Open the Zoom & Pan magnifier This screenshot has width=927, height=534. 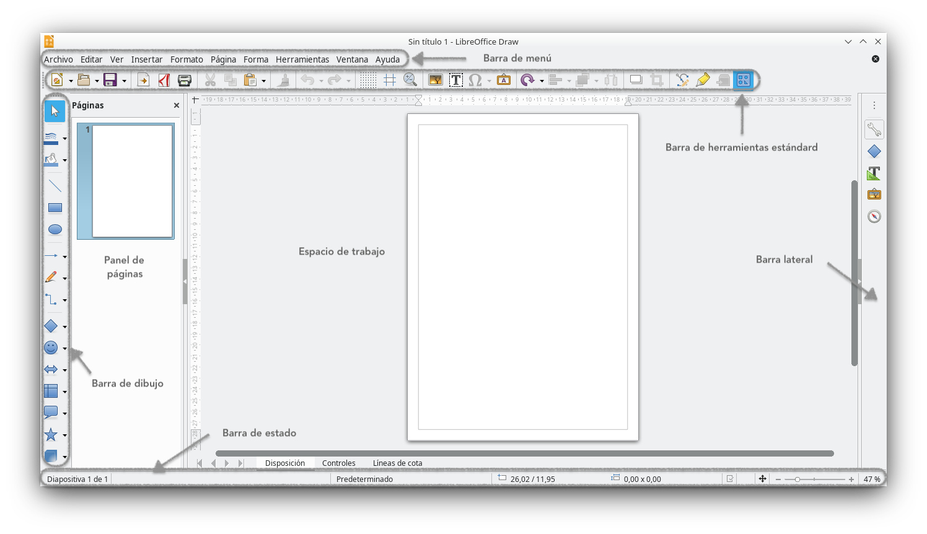click(410, 80)
